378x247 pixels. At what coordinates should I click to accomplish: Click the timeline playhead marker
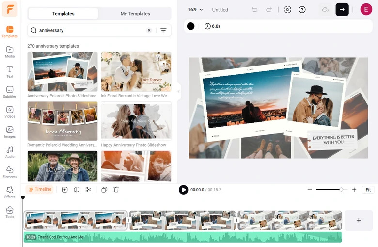click(23, 198)
